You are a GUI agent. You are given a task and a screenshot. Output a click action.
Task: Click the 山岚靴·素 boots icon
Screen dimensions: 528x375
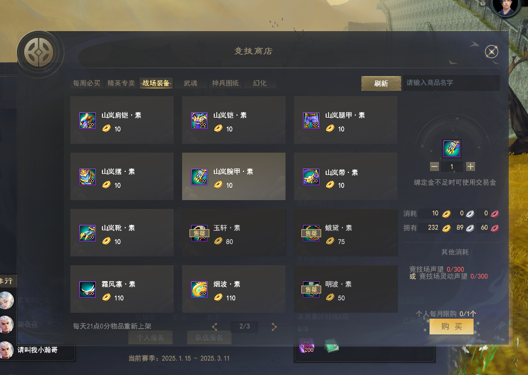(88, 233)
